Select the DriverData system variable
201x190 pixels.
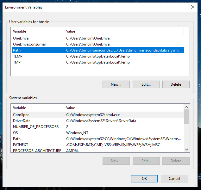tap(23, 121)
